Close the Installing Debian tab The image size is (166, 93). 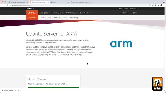click(x=27, y=2)
